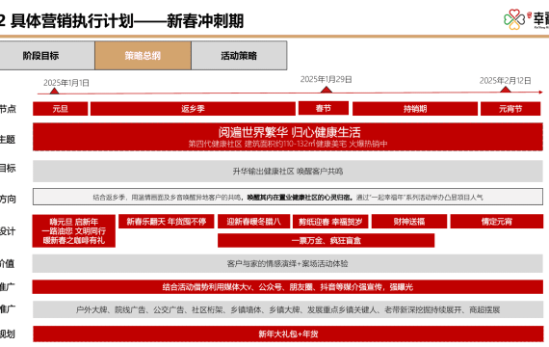The width and height of the screenshot is (549, 347).
Task: Select the 阶段目标 tab
Action: 47,55
